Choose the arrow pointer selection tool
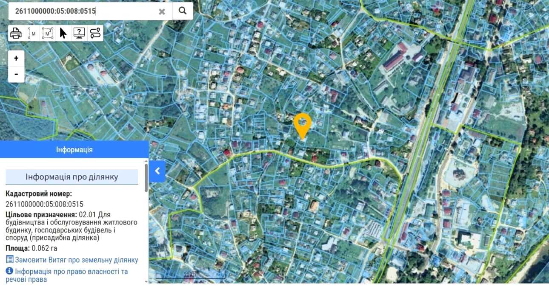The width and height of the screenshot is (549, 286). click(x=63, y=33)
